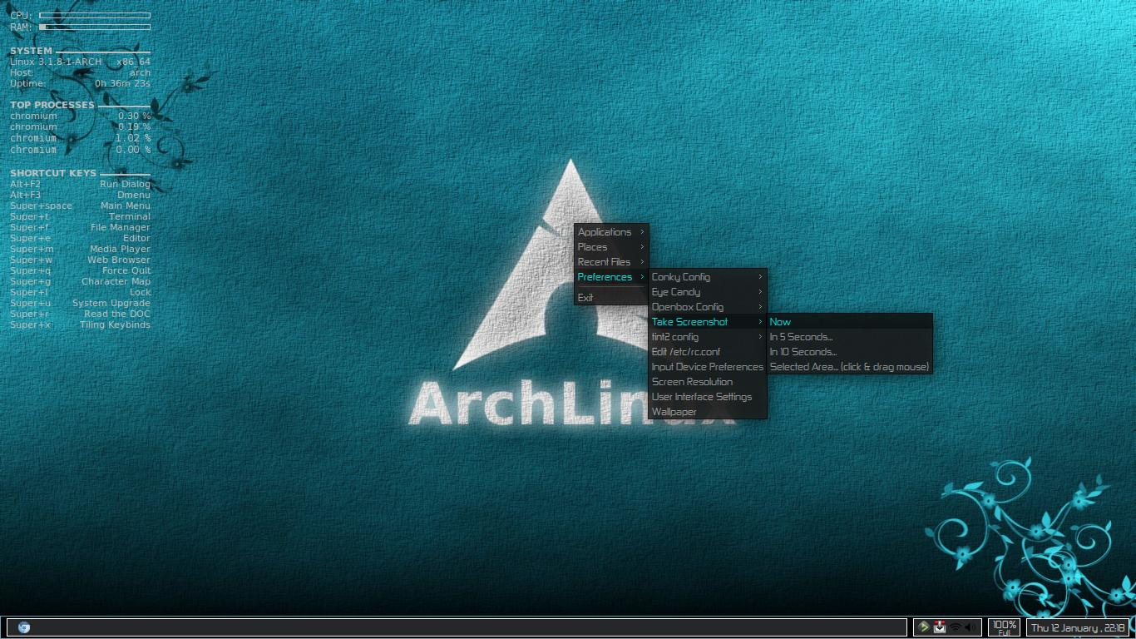Click the Super+x Tiling Keybinds shortcut line
1136x639 pixels.
tap(80, 324)
